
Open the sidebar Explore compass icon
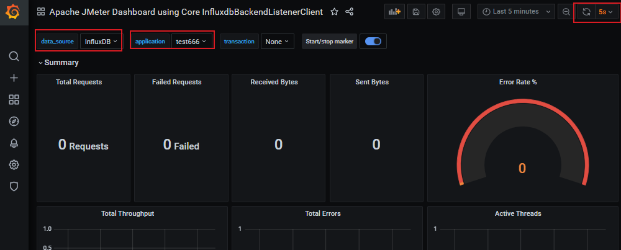coord(14,122)
